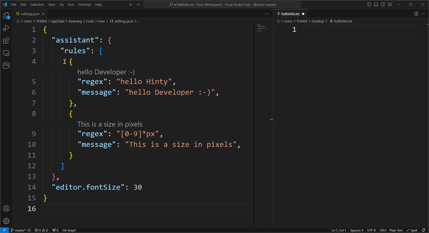Screen dimensions: 429x233
Task: Click line 1 in fsdfdsfds.txt editor
Action: tap(360, 29)
